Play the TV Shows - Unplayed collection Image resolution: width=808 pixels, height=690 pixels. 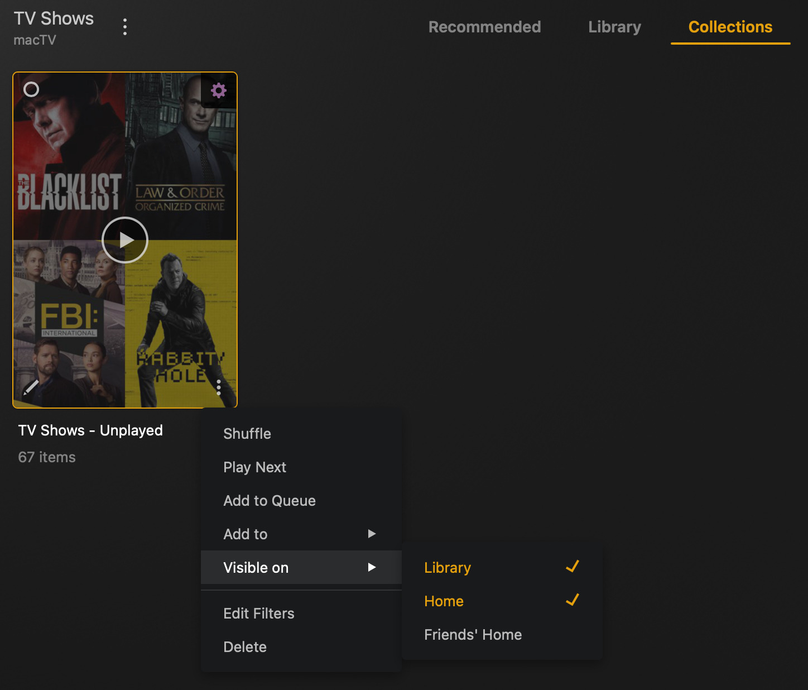pyautogui.click(x=125, y=240)
